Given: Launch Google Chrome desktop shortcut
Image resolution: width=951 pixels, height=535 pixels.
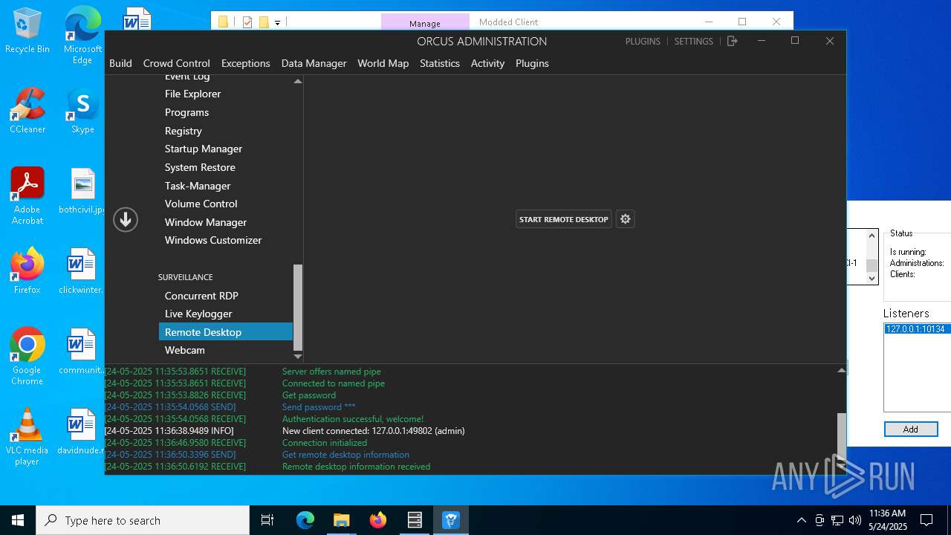Looking at the screenshot, I should point(27,357).
